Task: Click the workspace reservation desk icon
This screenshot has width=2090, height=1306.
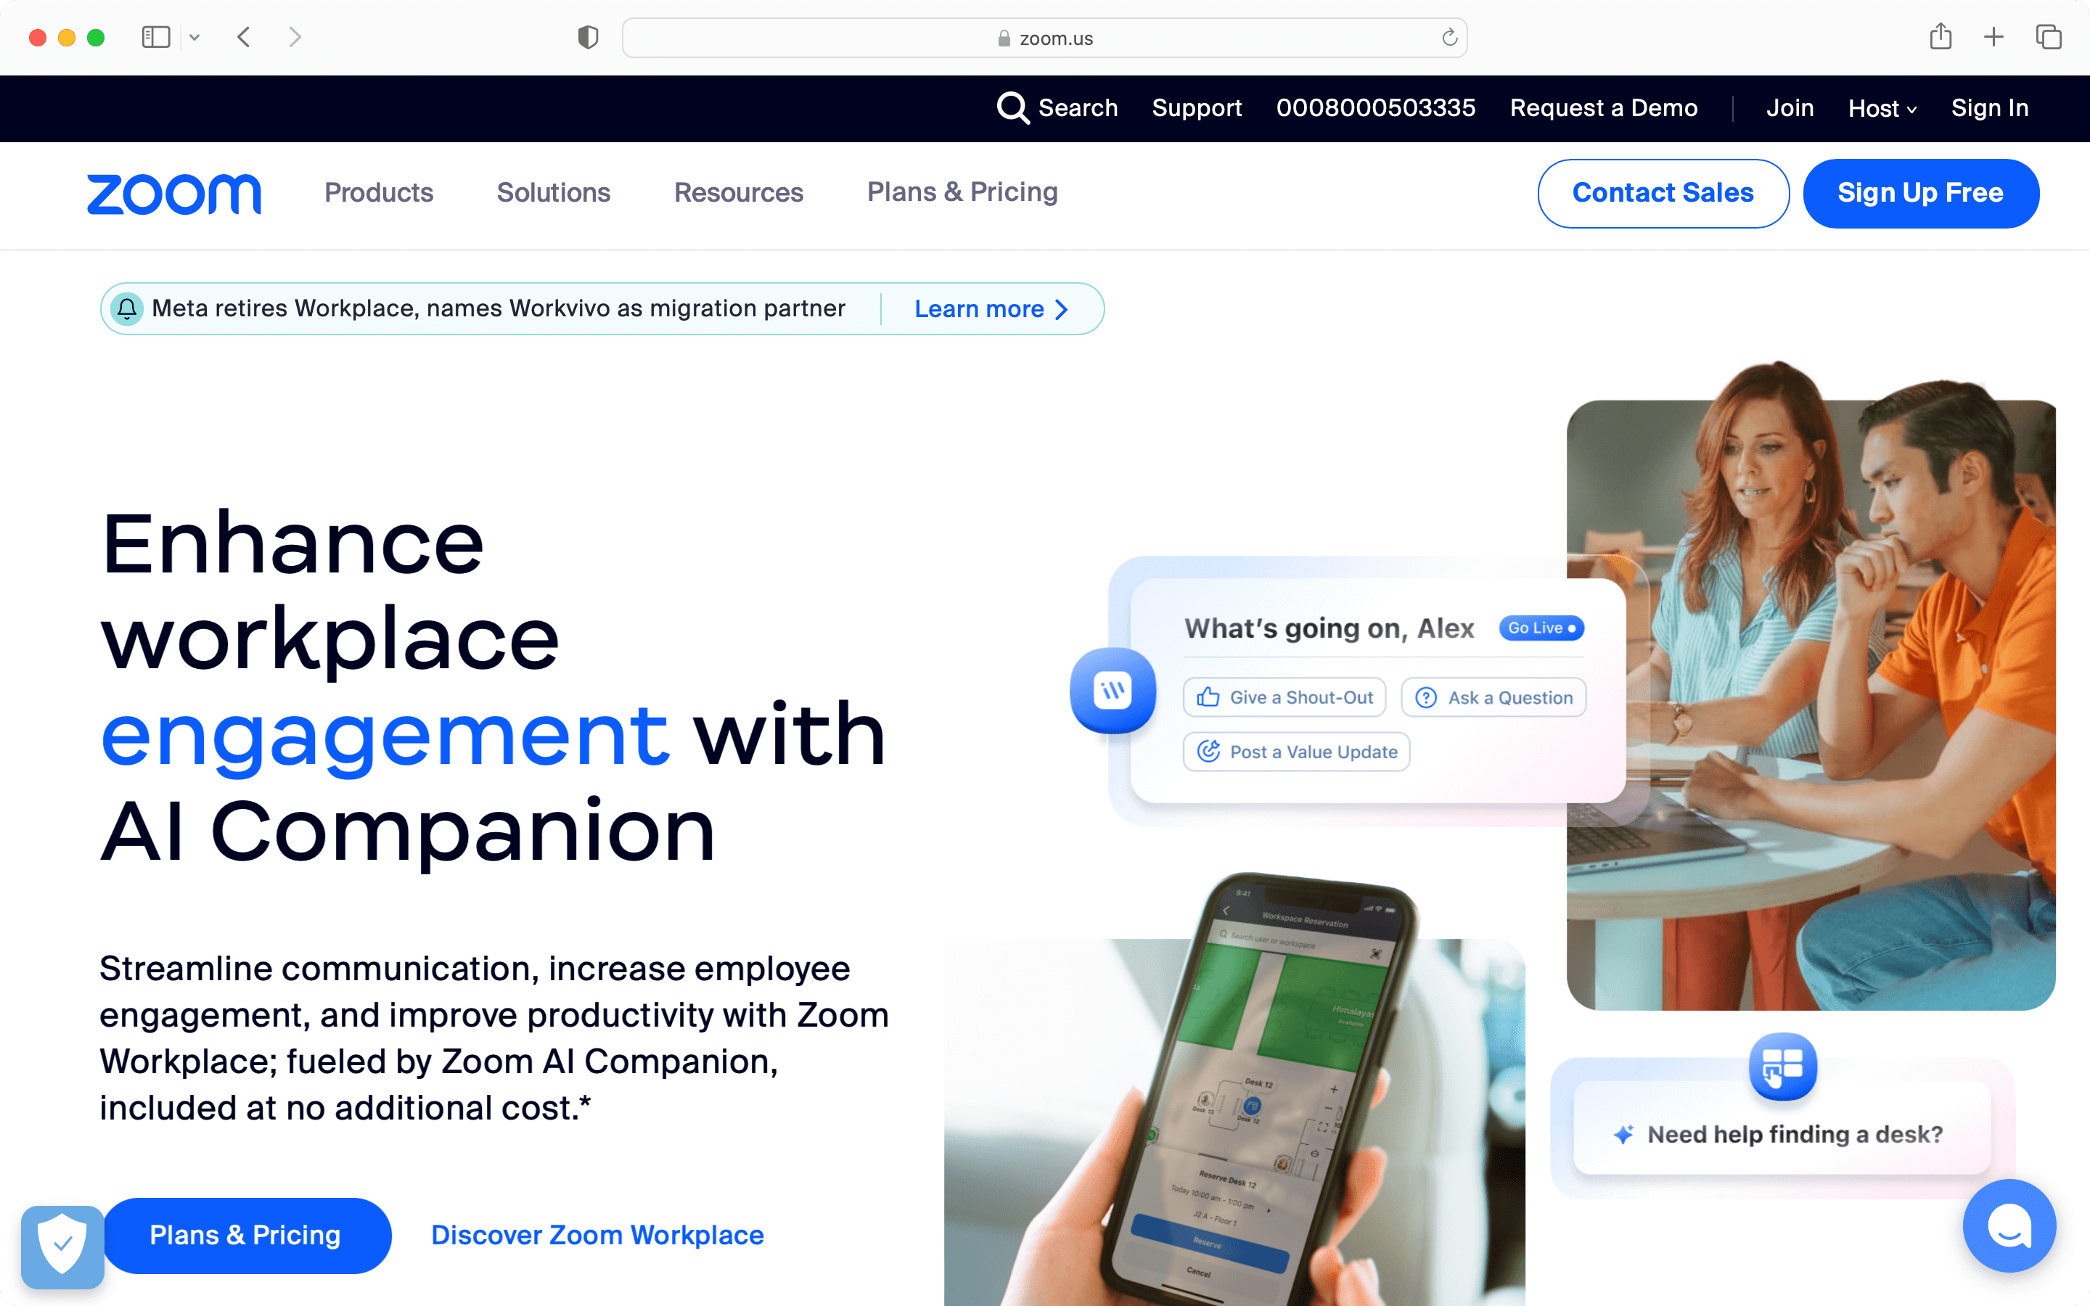Action: (1782, 1066)
